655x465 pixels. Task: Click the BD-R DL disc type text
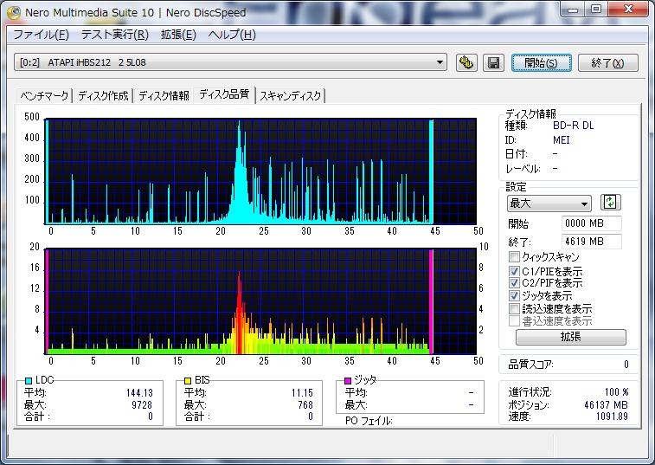point(573,126)
